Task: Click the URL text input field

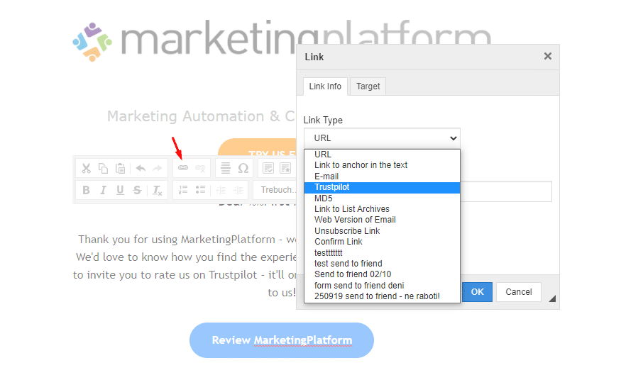Action: point(506,191)
